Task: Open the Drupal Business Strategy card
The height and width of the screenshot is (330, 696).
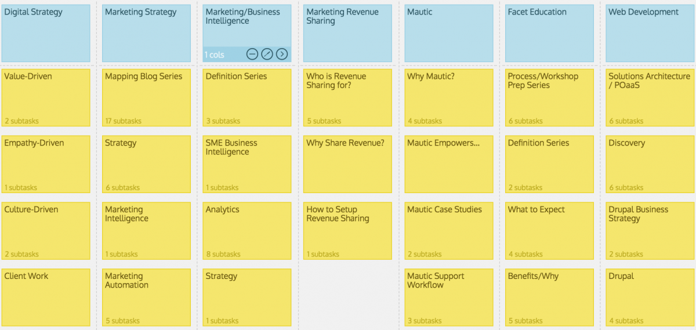Action: pyautogui.click(x=650, y=231)
